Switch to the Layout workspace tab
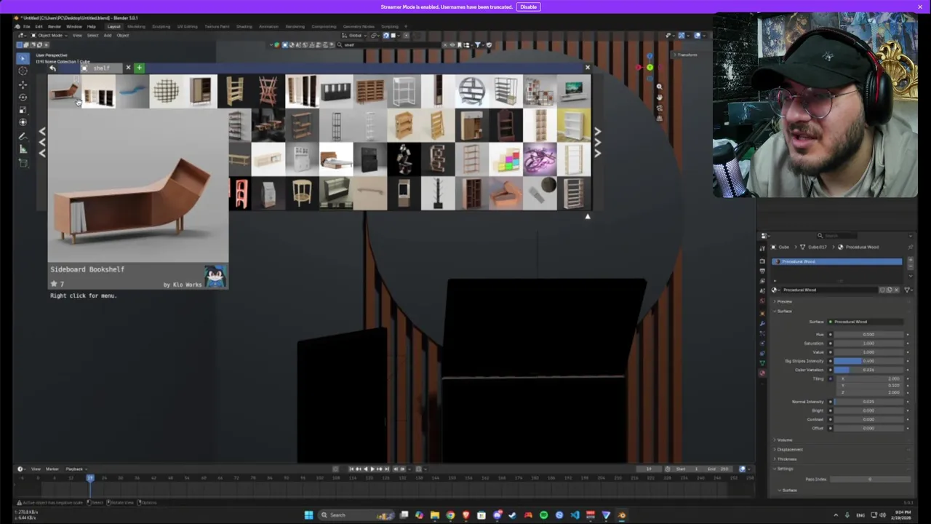Screen dimensions: 931x524 coord(114,26)
